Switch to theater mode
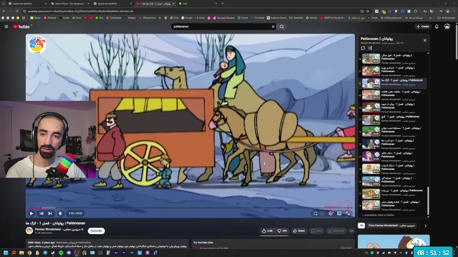The image size is (458, 257). click(339, 213)
